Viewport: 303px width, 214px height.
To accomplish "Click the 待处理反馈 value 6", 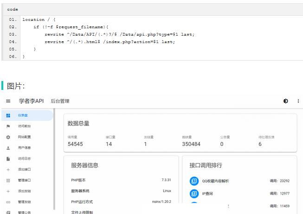I will (x=260, y=144).
